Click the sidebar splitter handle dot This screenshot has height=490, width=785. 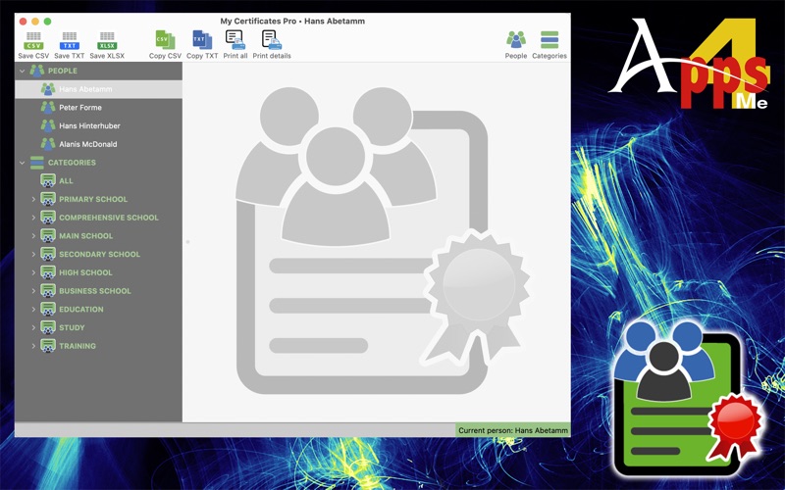point(187,242)
